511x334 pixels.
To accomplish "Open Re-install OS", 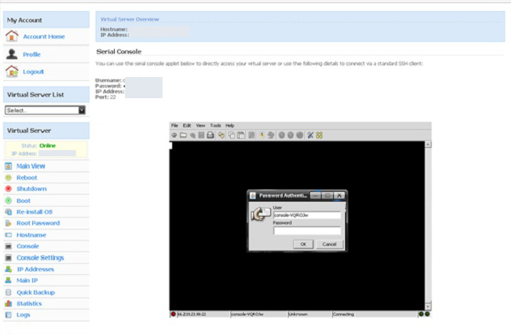I will pyautogui.click(x=35, y=212).
